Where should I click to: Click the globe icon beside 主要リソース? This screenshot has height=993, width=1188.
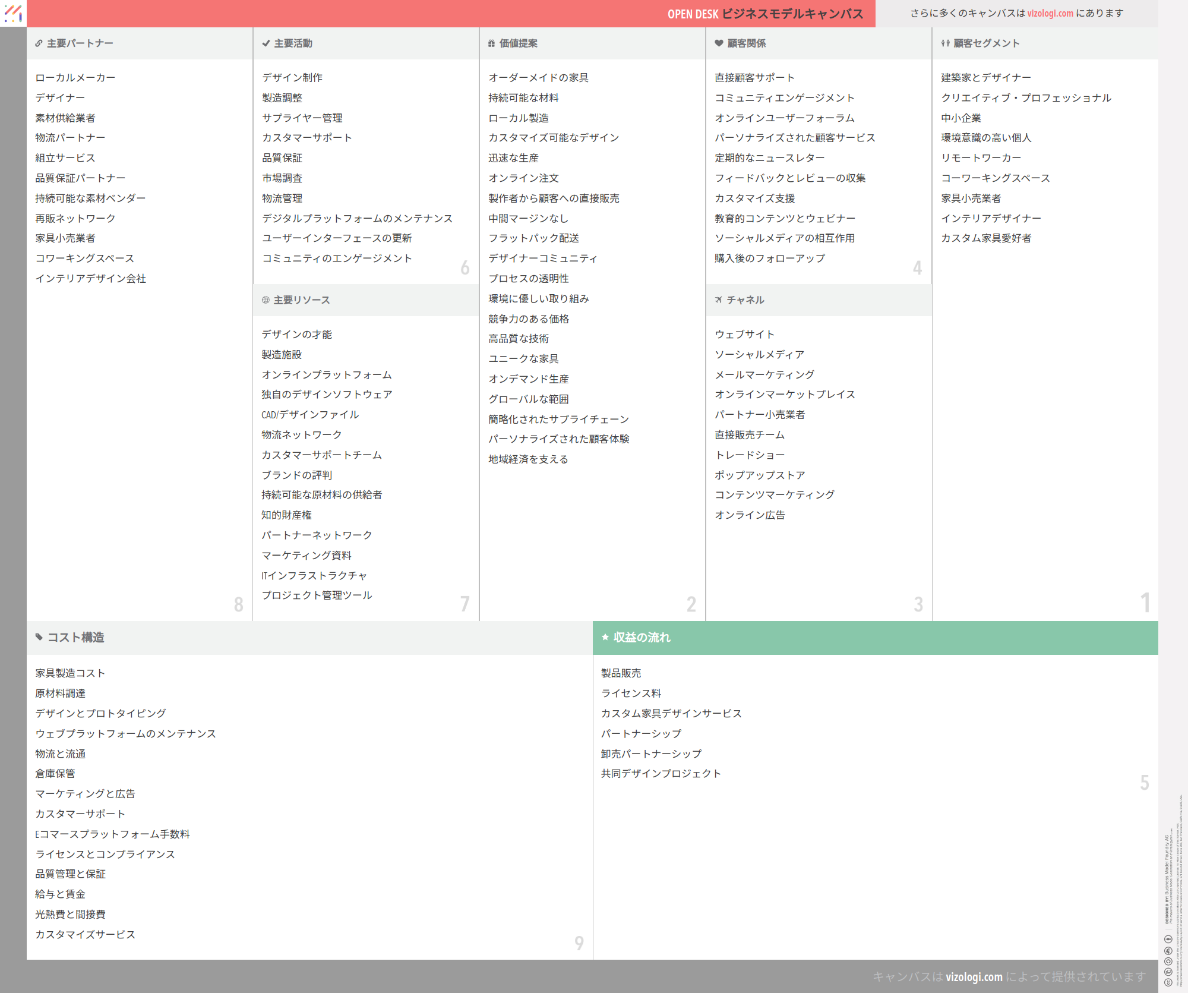266,300
